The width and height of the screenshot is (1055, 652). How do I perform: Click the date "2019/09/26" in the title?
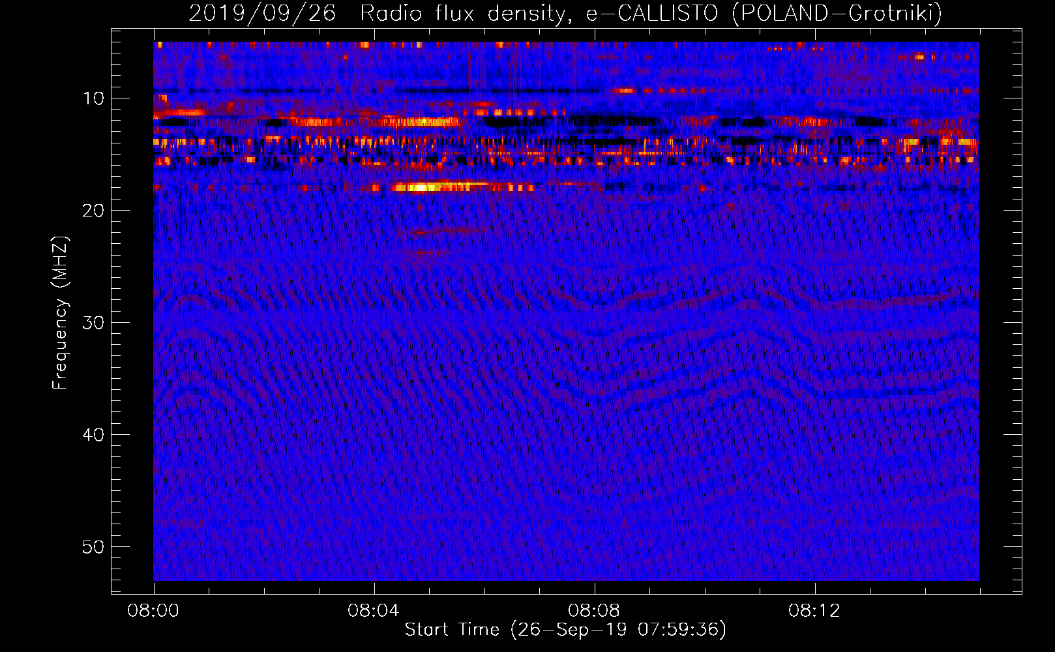click(262, 13)
